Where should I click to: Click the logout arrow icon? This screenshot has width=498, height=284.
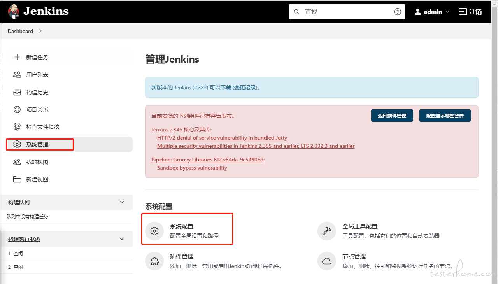click(x=463, y=12)
